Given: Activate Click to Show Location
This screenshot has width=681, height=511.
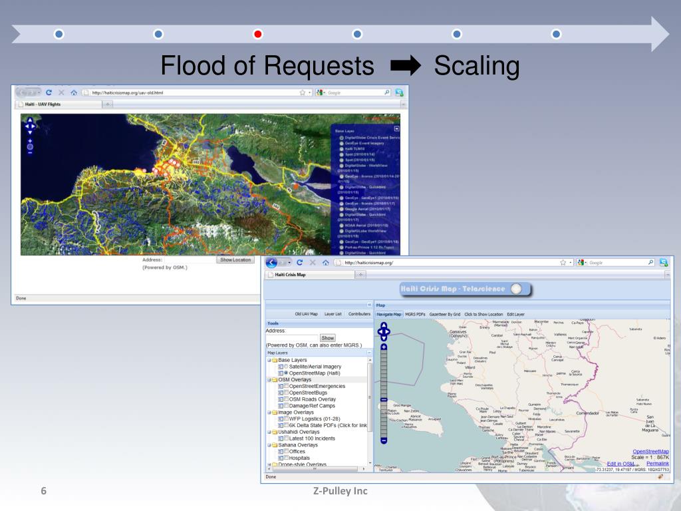Looking at the screenshot, I should tap(483, 314).
